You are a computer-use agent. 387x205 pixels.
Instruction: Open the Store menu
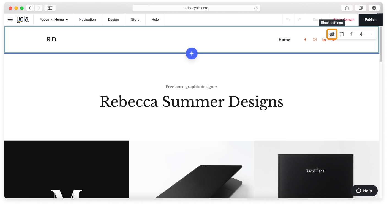point(135,20)
